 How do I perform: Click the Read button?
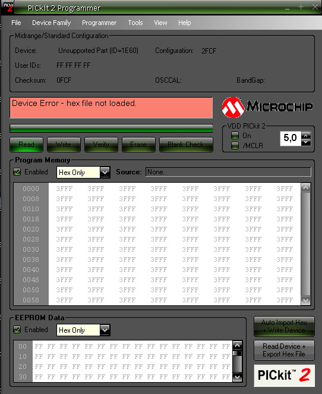point(26,145)
